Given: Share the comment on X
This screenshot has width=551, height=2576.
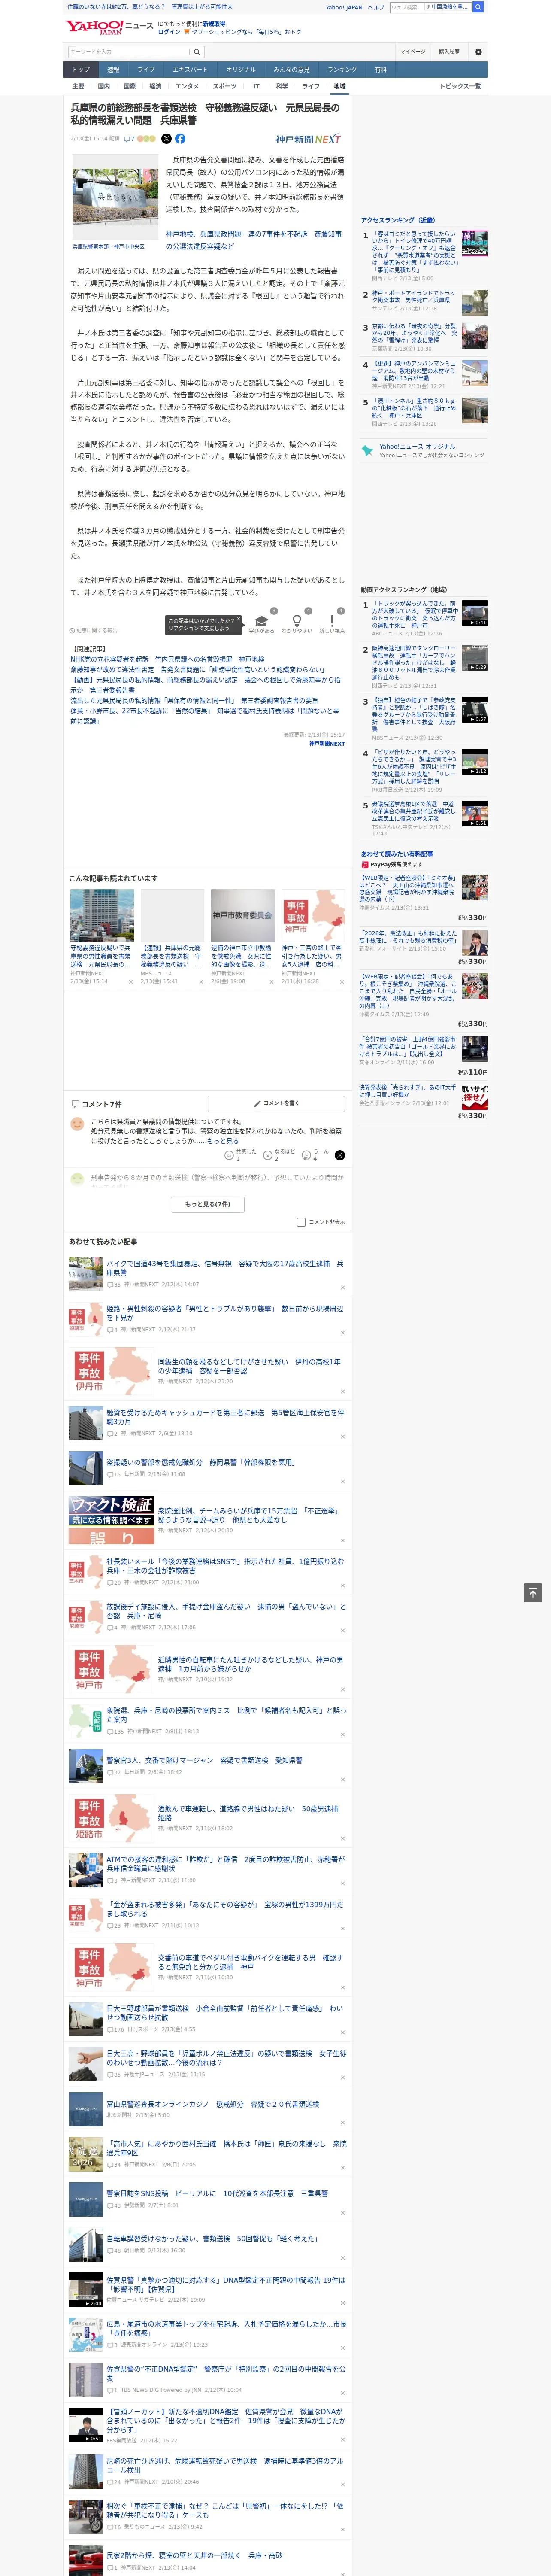Looking at the screenshot, I should point(340,1155).
